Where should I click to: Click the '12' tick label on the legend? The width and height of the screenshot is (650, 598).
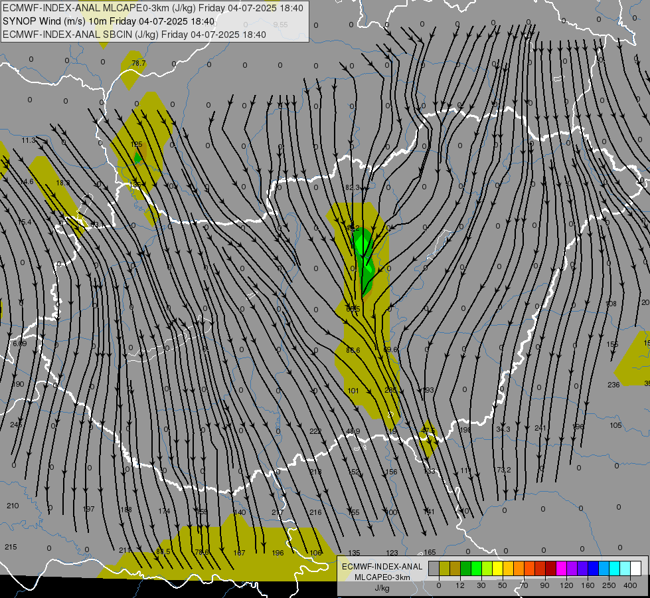[460, 585]
